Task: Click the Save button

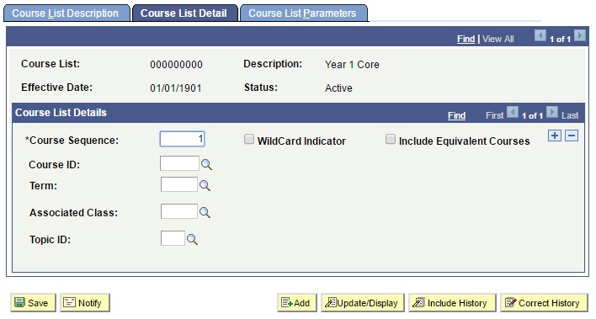Action: (33, 303)
